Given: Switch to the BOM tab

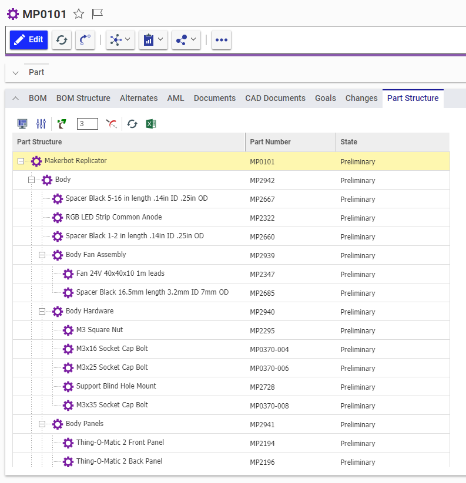Looking at the screenshot, I should [38, 98].
